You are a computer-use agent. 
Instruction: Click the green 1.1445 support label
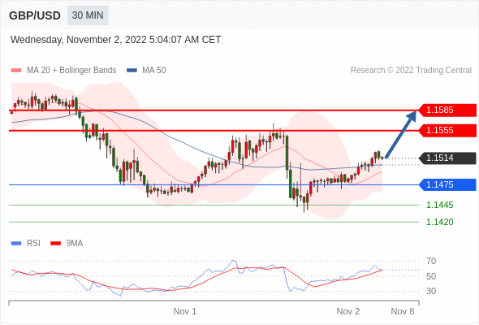pos(439,205)
